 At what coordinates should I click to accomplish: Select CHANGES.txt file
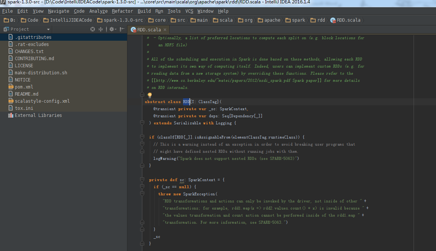point(64,52)
